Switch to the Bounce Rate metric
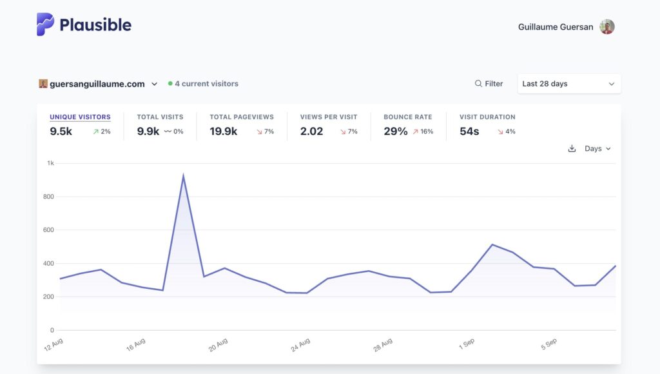This screenshot has width=660, height=374. tap(407, 117)
